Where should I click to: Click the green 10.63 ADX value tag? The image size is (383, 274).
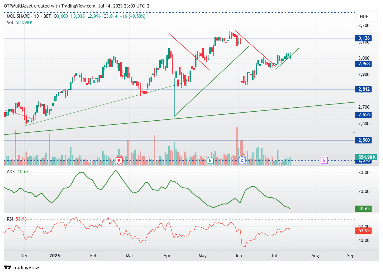363,209
